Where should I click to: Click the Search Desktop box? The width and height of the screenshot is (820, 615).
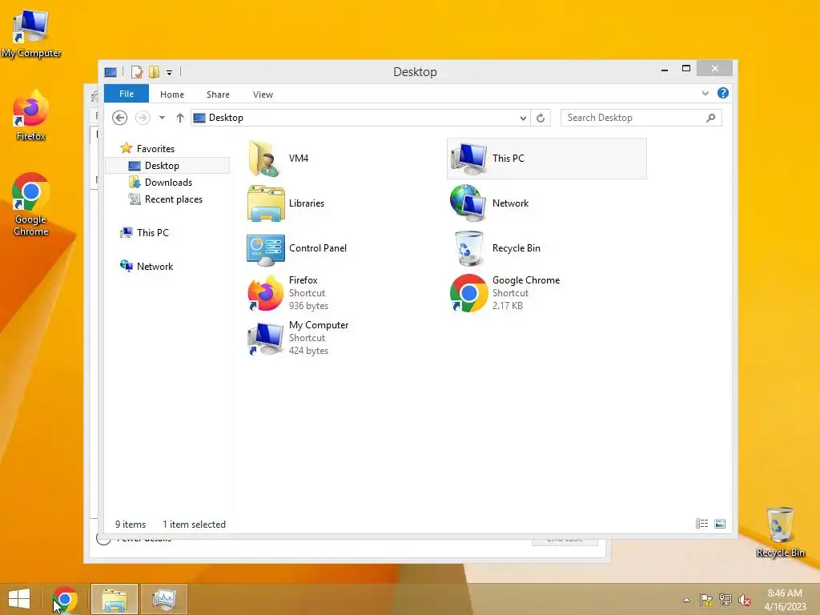[641, 118]
